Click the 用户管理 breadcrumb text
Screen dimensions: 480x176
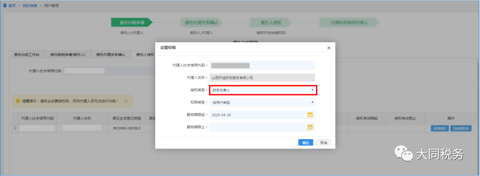(52, 6)
